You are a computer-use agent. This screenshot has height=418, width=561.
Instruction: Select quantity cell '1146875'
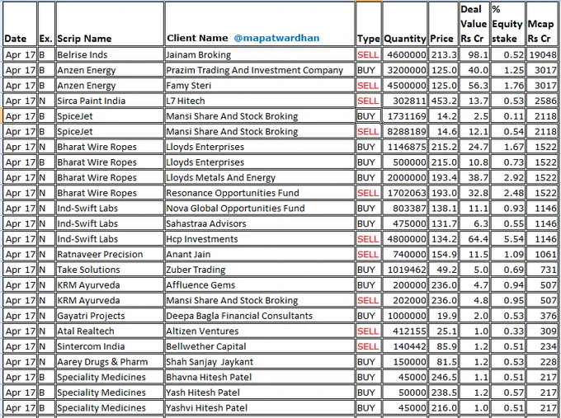[404, 147]
